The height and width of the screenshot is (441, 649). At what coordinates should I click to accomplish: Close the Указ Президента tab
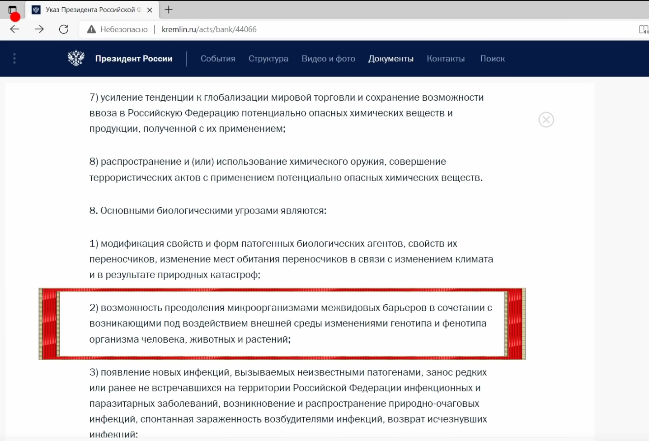pyautogui.click(x=150, y=10)
